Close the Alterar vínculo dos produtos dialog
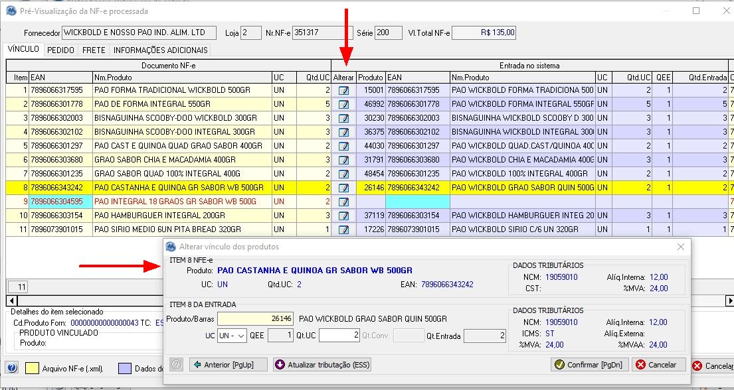 [x=681, y=247]
